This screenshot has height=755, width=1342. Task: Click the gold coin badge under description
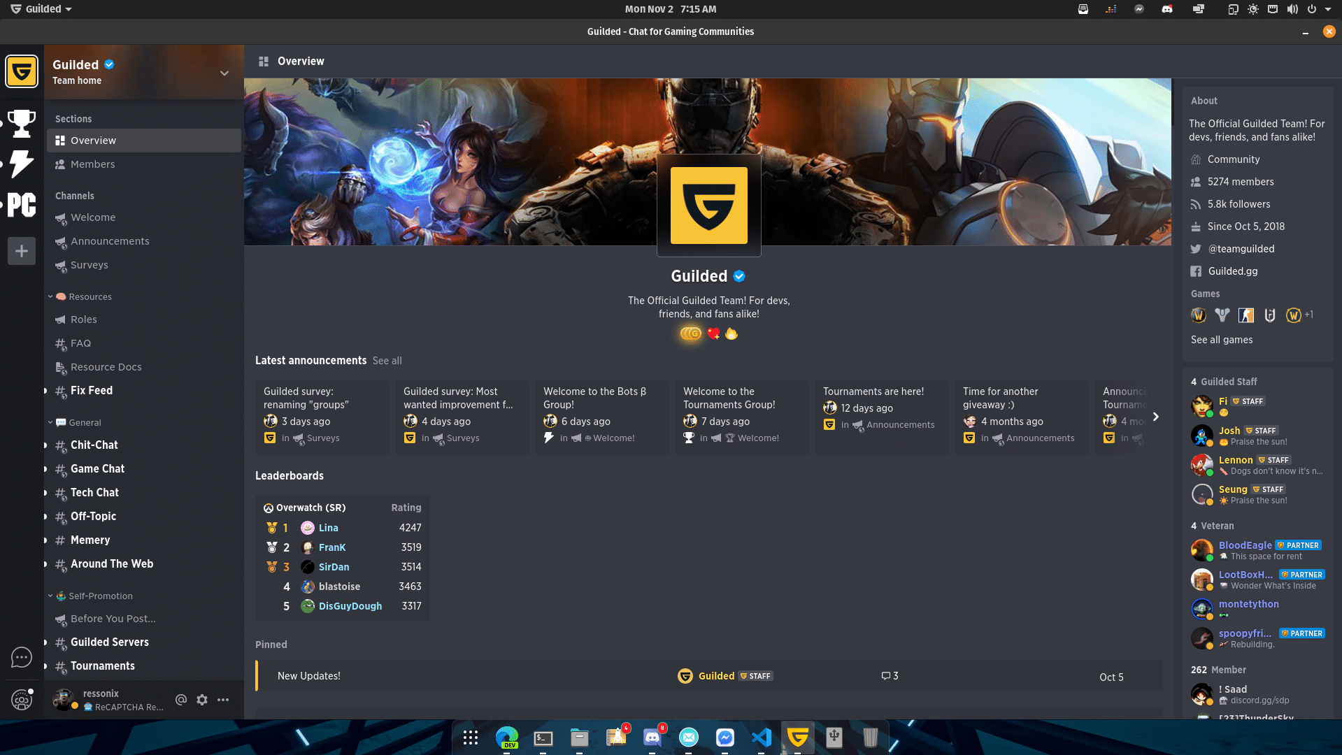[690, 333]
